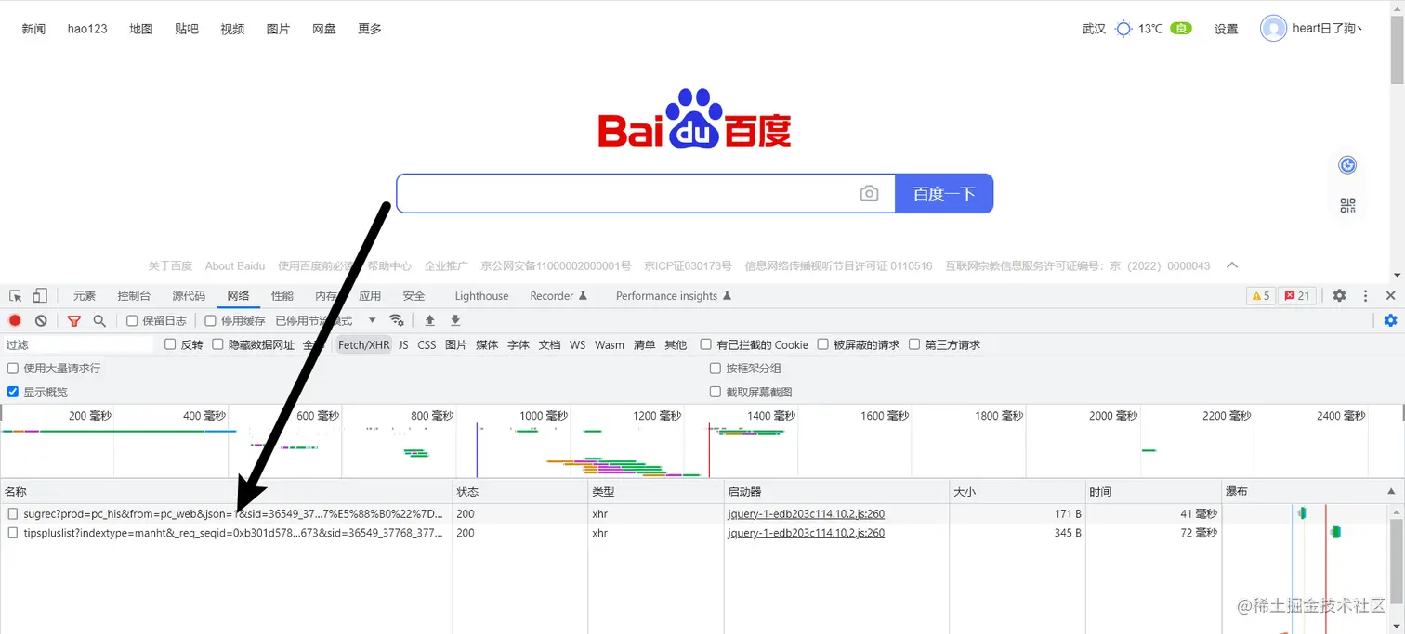
Task: Click the Baidu logo
Action: pos(694,119)
